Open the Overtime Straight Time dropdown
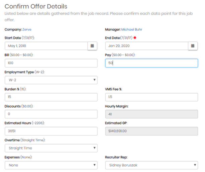This screenshot has width=205, height=172. [51, 148]
